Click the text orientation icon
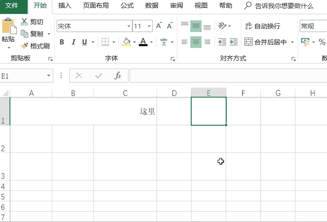 [222, 26]
